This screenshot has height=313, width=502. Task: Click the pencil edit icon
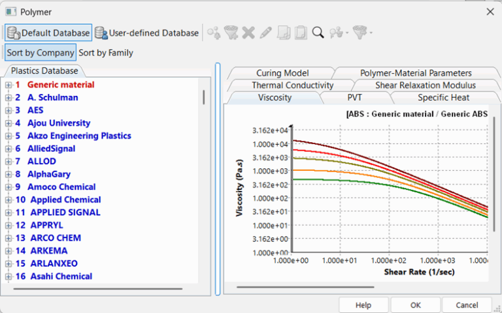click(266, 33)
